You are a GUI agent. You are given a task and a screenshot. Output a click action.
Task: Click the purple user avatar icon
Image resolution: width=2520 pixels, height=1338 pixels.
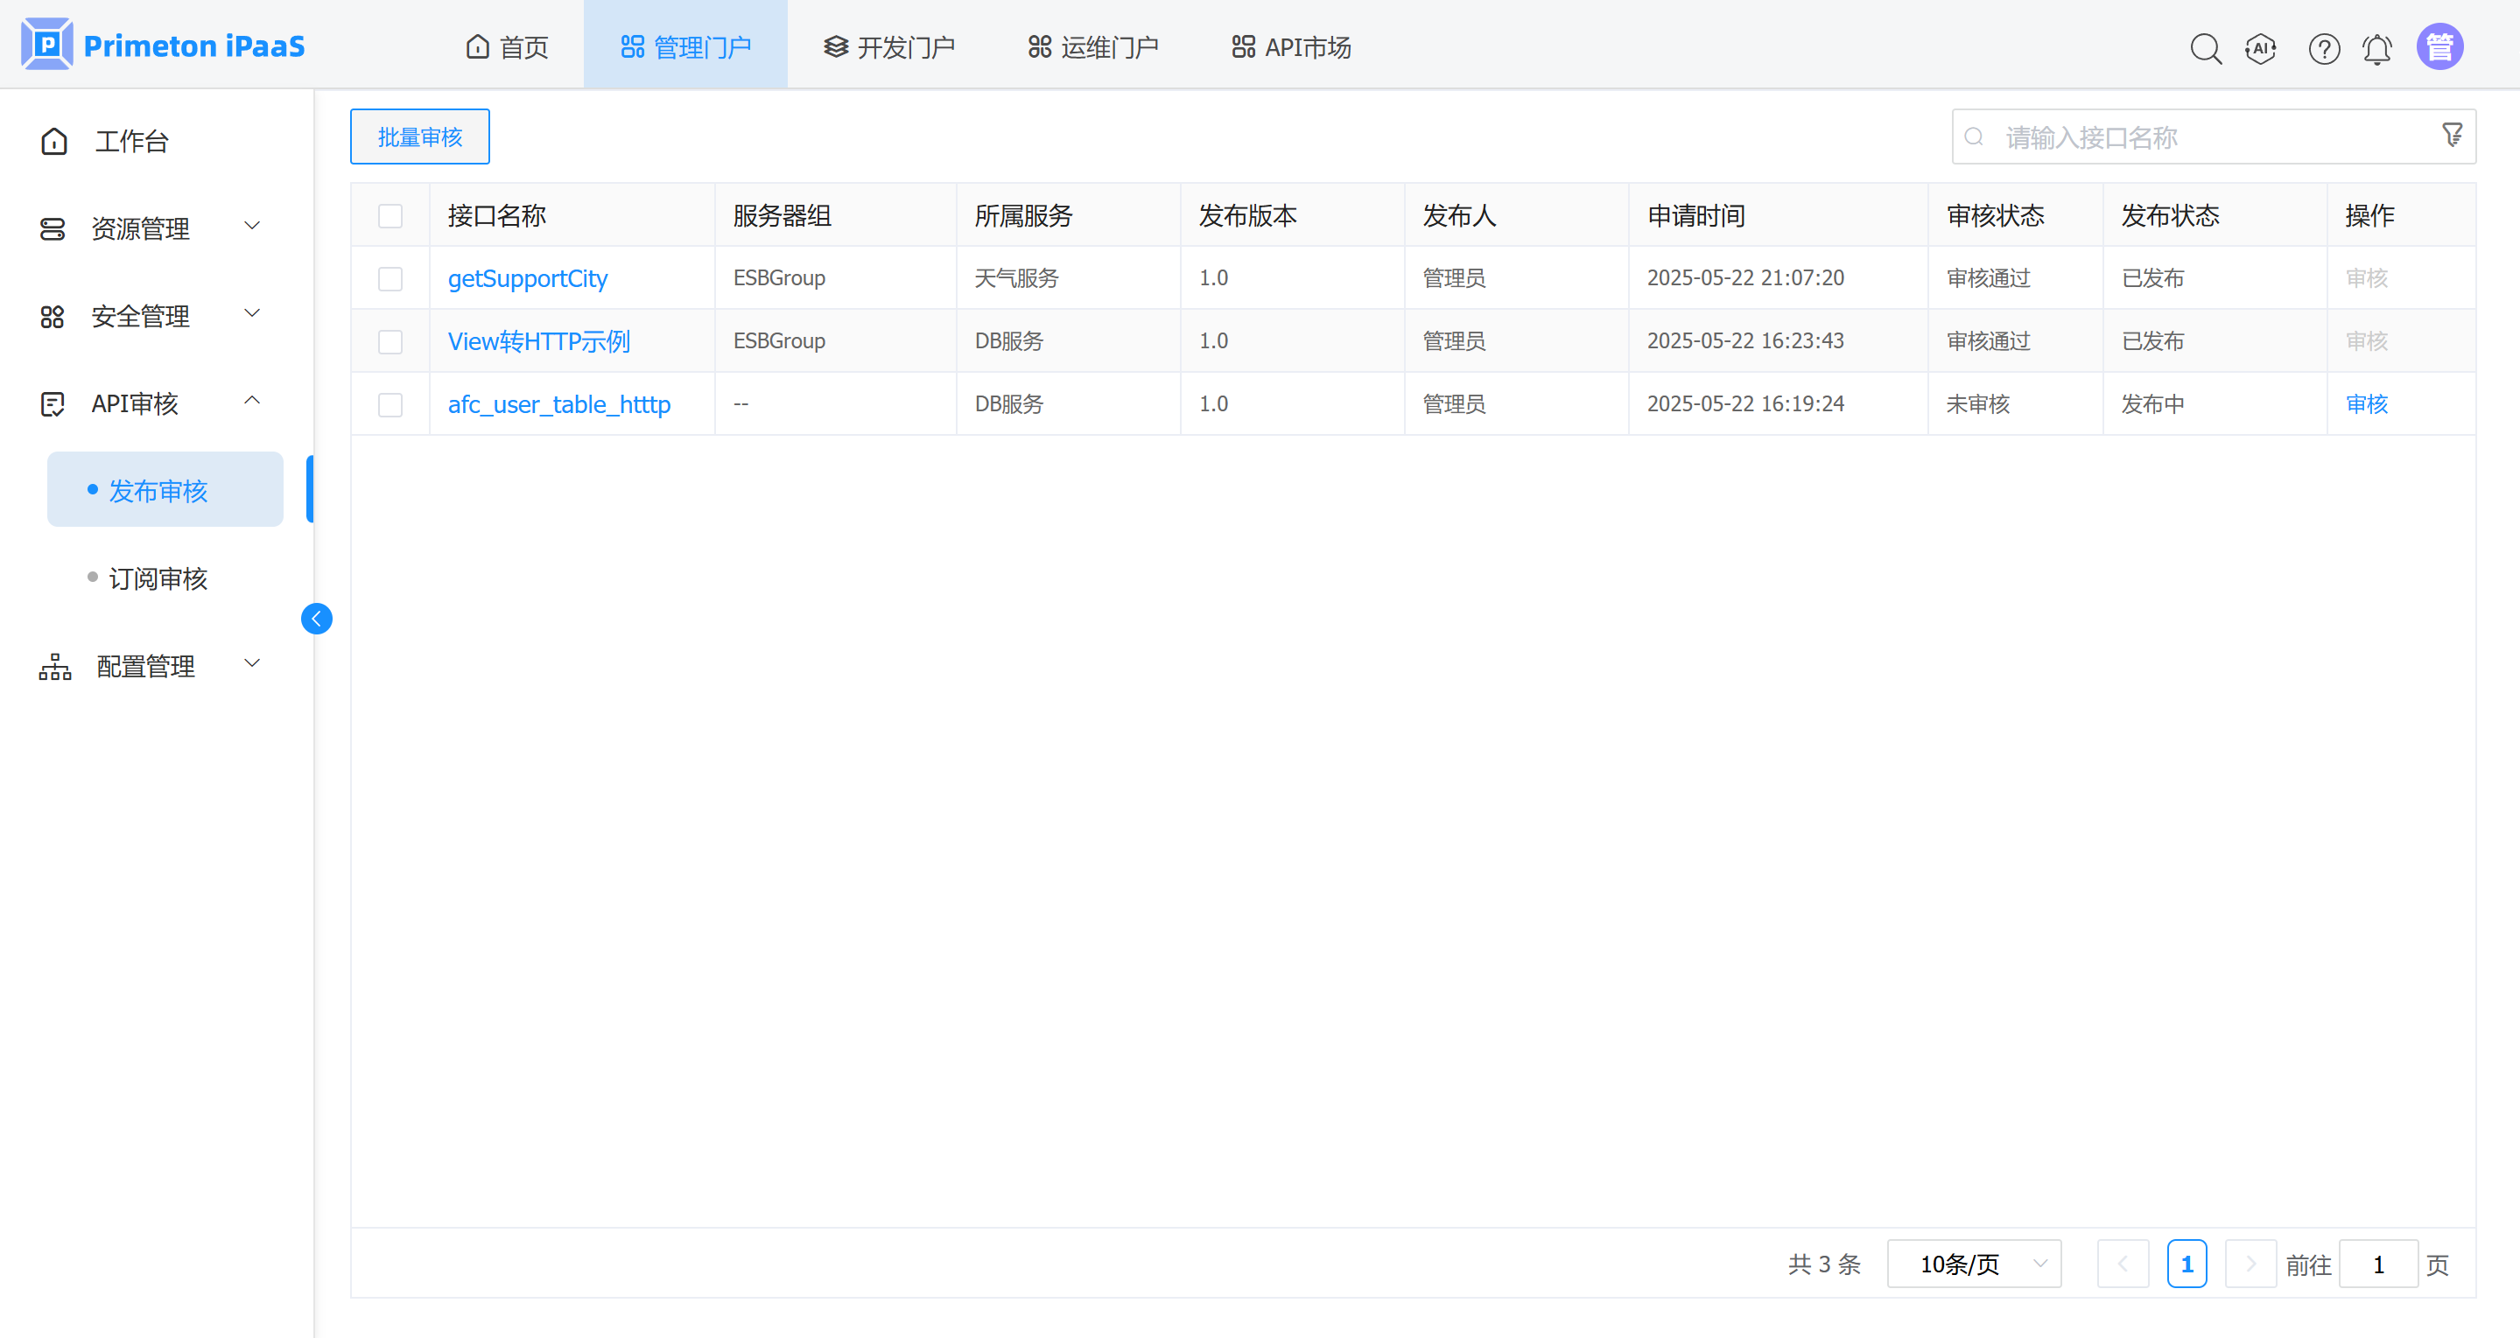2439,47
